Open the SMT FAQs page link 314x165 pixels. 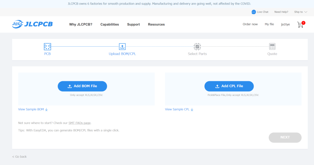tap(79, 123)
